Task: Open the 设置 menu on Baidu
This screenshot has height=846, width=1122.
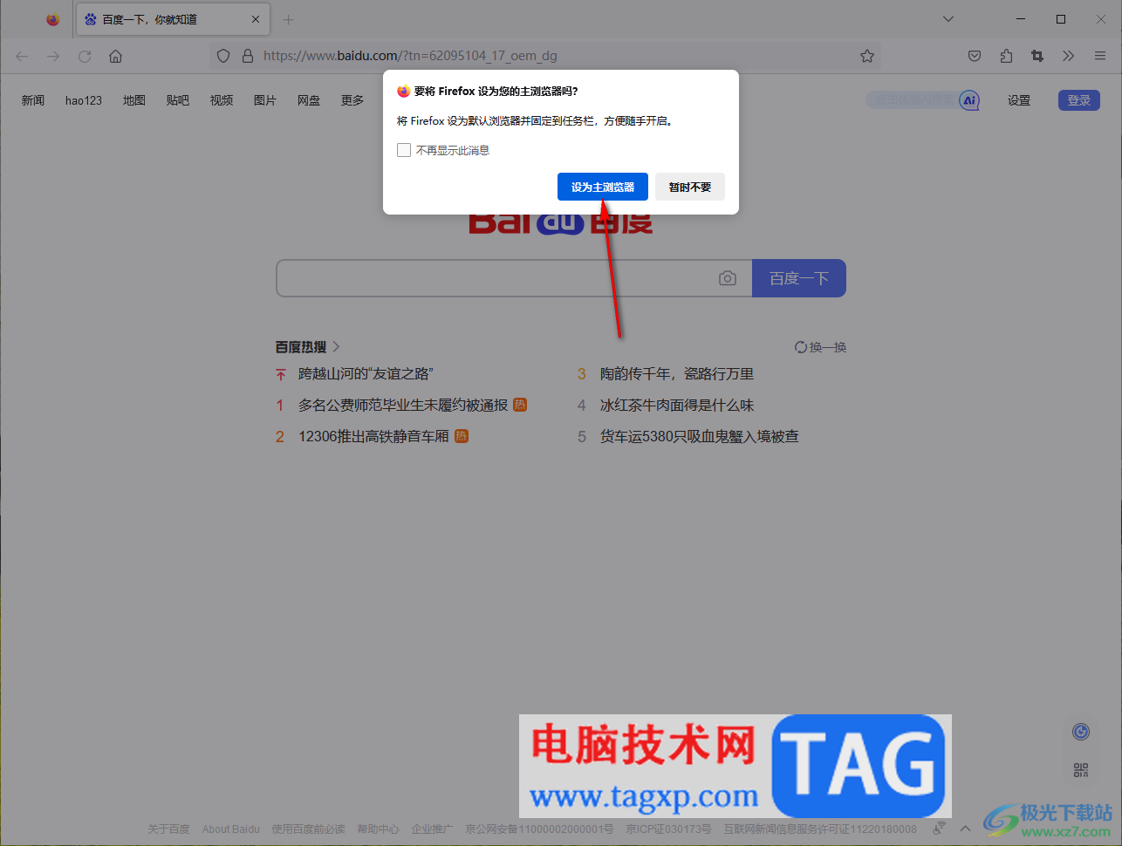Action: (1018, 99)
